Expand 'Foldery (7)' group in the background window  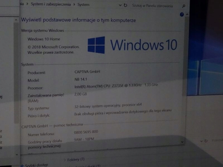[x=65, y=160]
